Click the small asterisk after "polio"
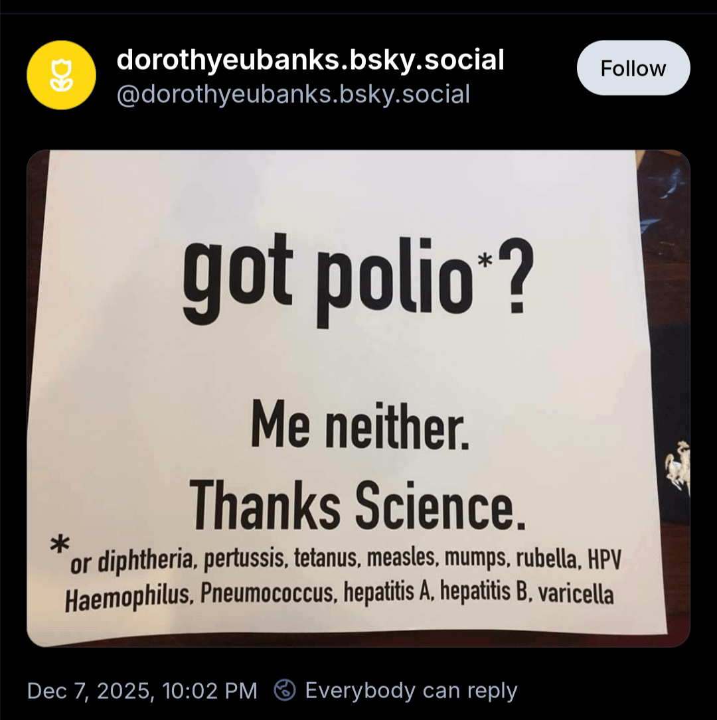Viewport: 717px width, 720px height. pyautogui.click(x=485, y=262)
